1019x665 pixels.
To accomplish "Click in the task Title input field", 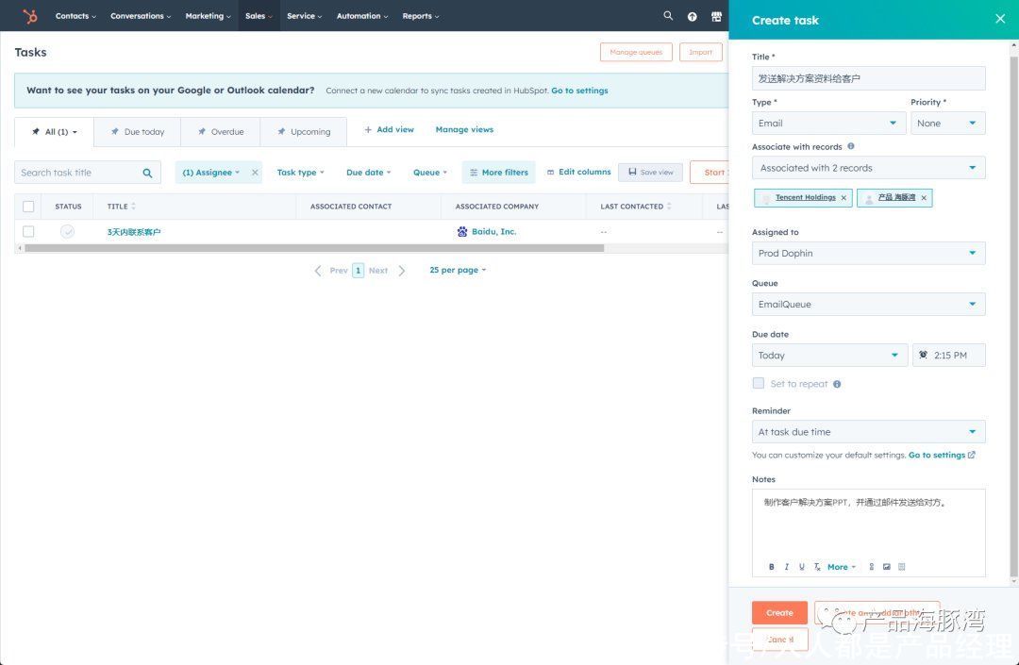I will tap(868, 78).
